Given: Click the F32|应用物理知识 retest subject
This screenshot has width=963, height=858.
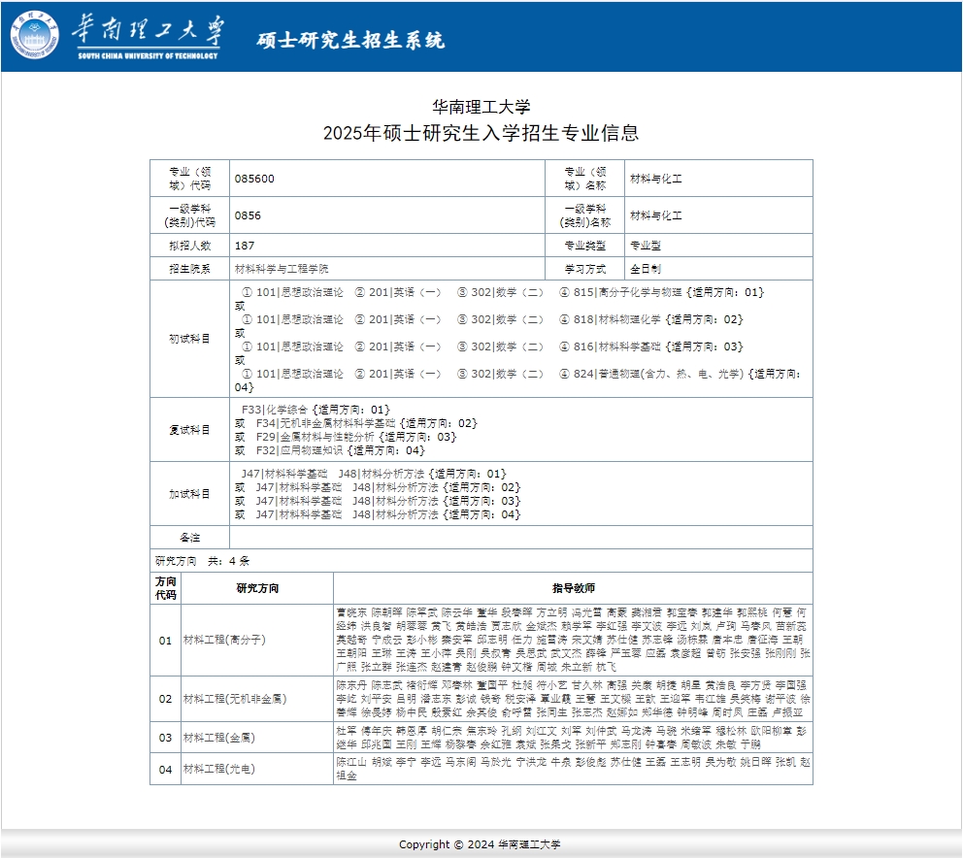Looking at the screenshot, I should click(x=300, y=450).
